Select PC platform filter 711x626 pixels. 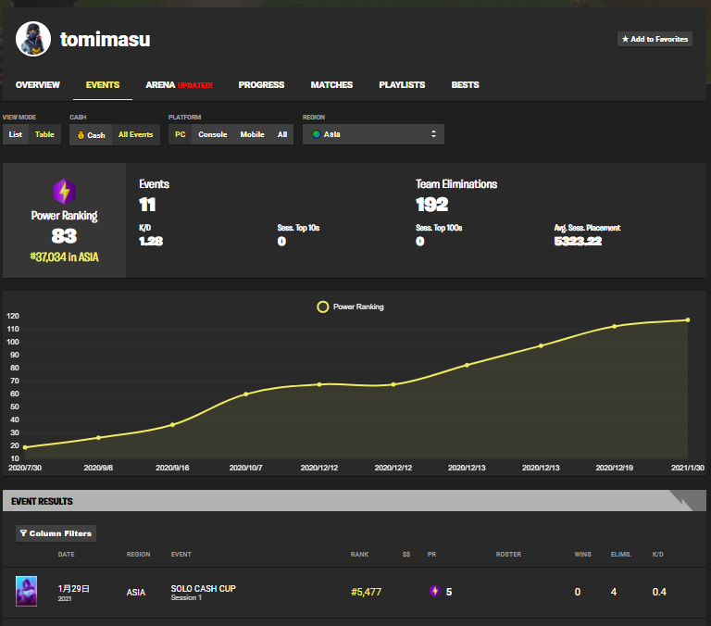pyautogui.click(x=180, y=134)
